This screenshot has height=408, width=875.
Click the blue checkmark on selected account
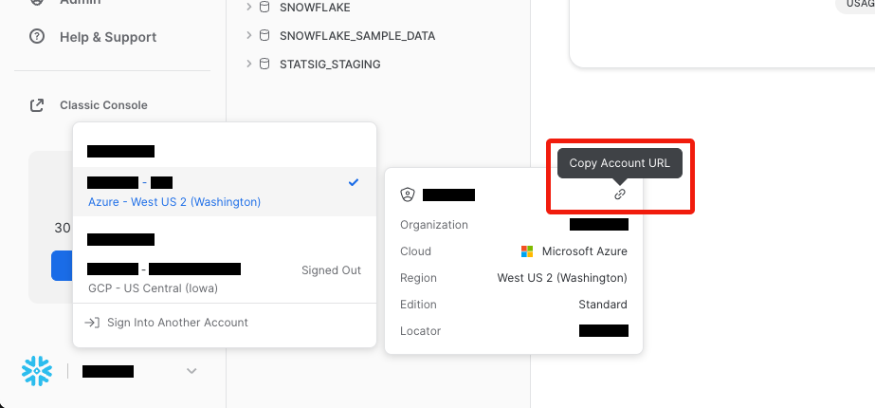354,182
